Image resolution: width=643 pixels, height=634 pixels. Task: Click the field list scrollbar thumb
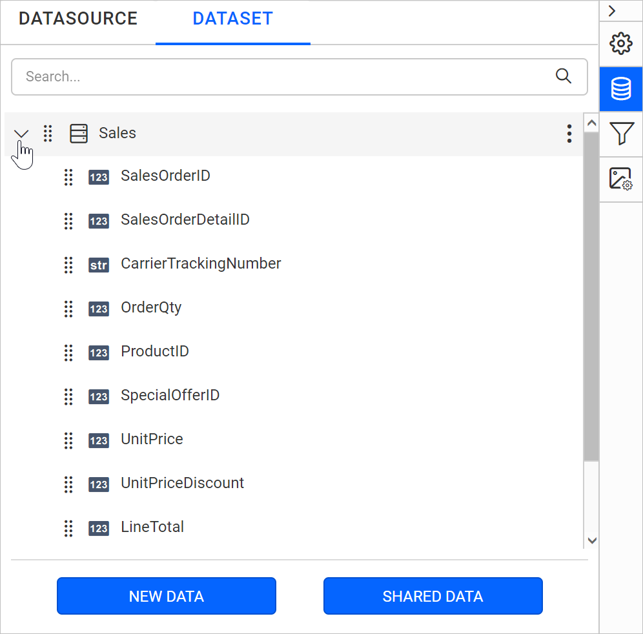pos(591,296)
